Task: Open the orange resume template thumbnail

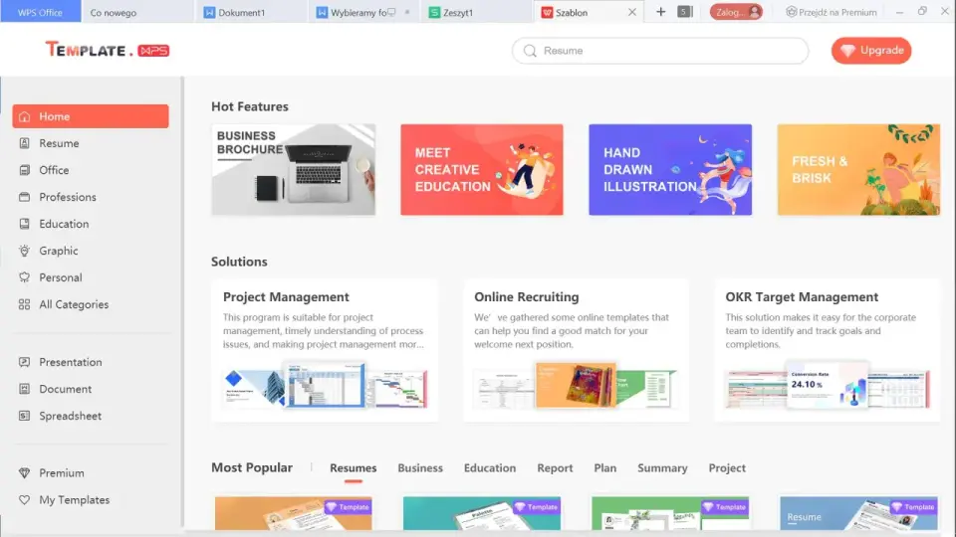Action: pos(293,513)
